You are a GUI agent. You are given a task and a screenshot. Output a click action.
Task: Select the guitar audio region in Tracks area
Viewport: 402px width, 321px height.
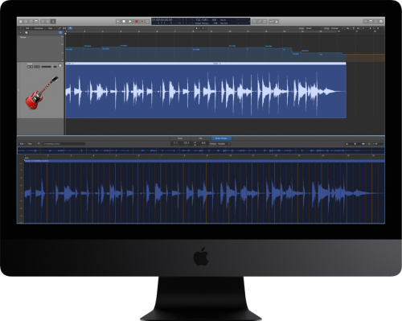coord(206,91)
